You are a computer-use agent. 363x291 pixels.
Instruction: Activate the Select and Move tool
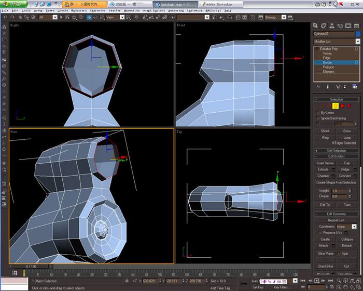[89, 17]
